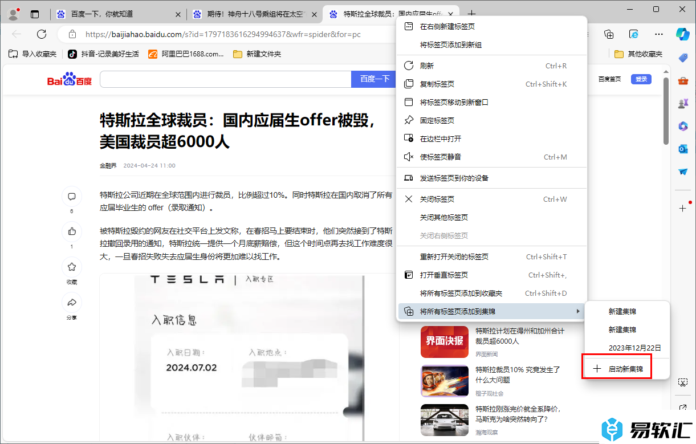The width and height of the screenshot is (696, 444).
Task: Click the address bar URL field
Action: click(222, 34)
